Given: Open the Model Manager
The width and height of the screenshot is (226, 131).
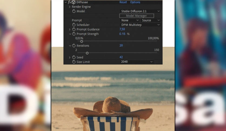Looking at the screenshot, I should pyautogui.click(x=137, y=16).
